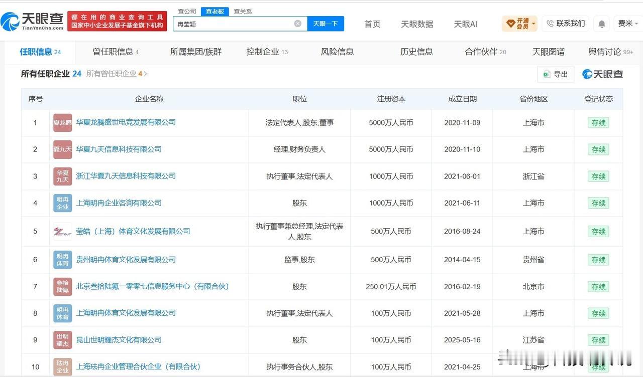Open 华夏龙腾盛世电竞发展有限公司 link

[126, 122]
